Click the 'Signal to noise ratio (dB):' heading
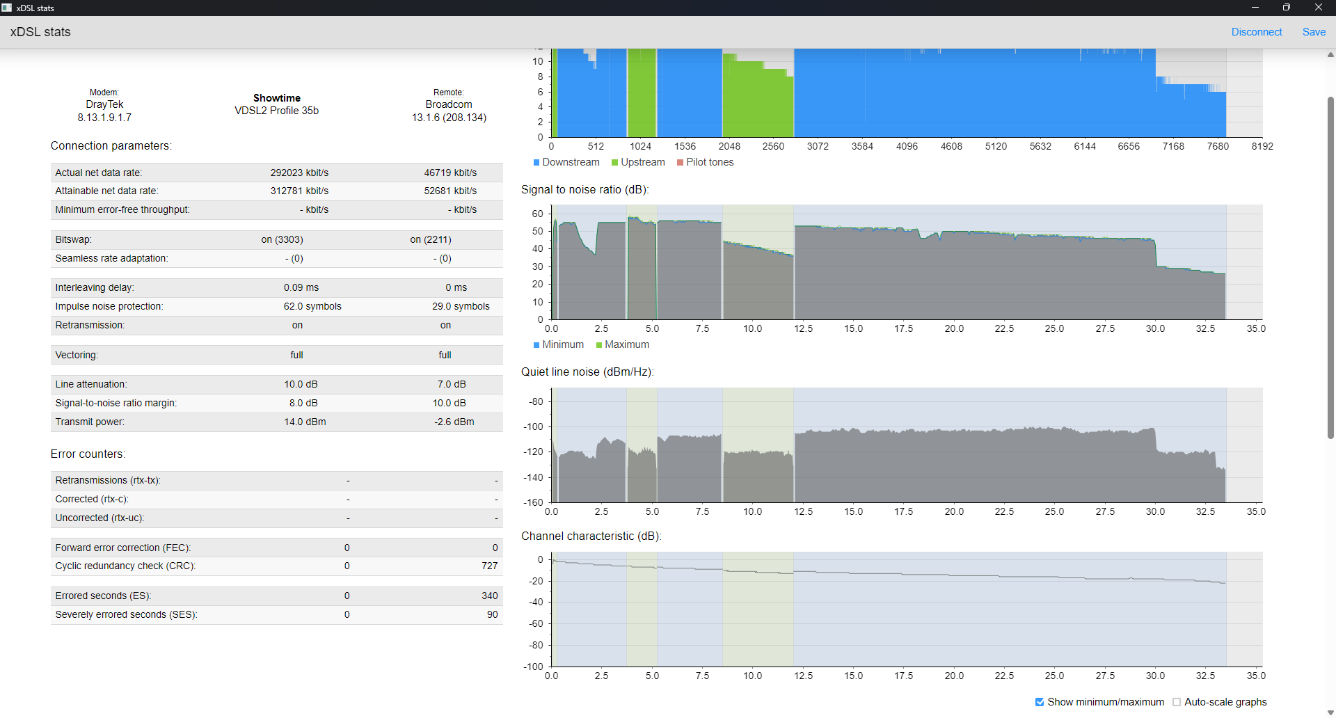Image resolution: width=1336 pixels, height=718 pixels. tap(584, 189)
